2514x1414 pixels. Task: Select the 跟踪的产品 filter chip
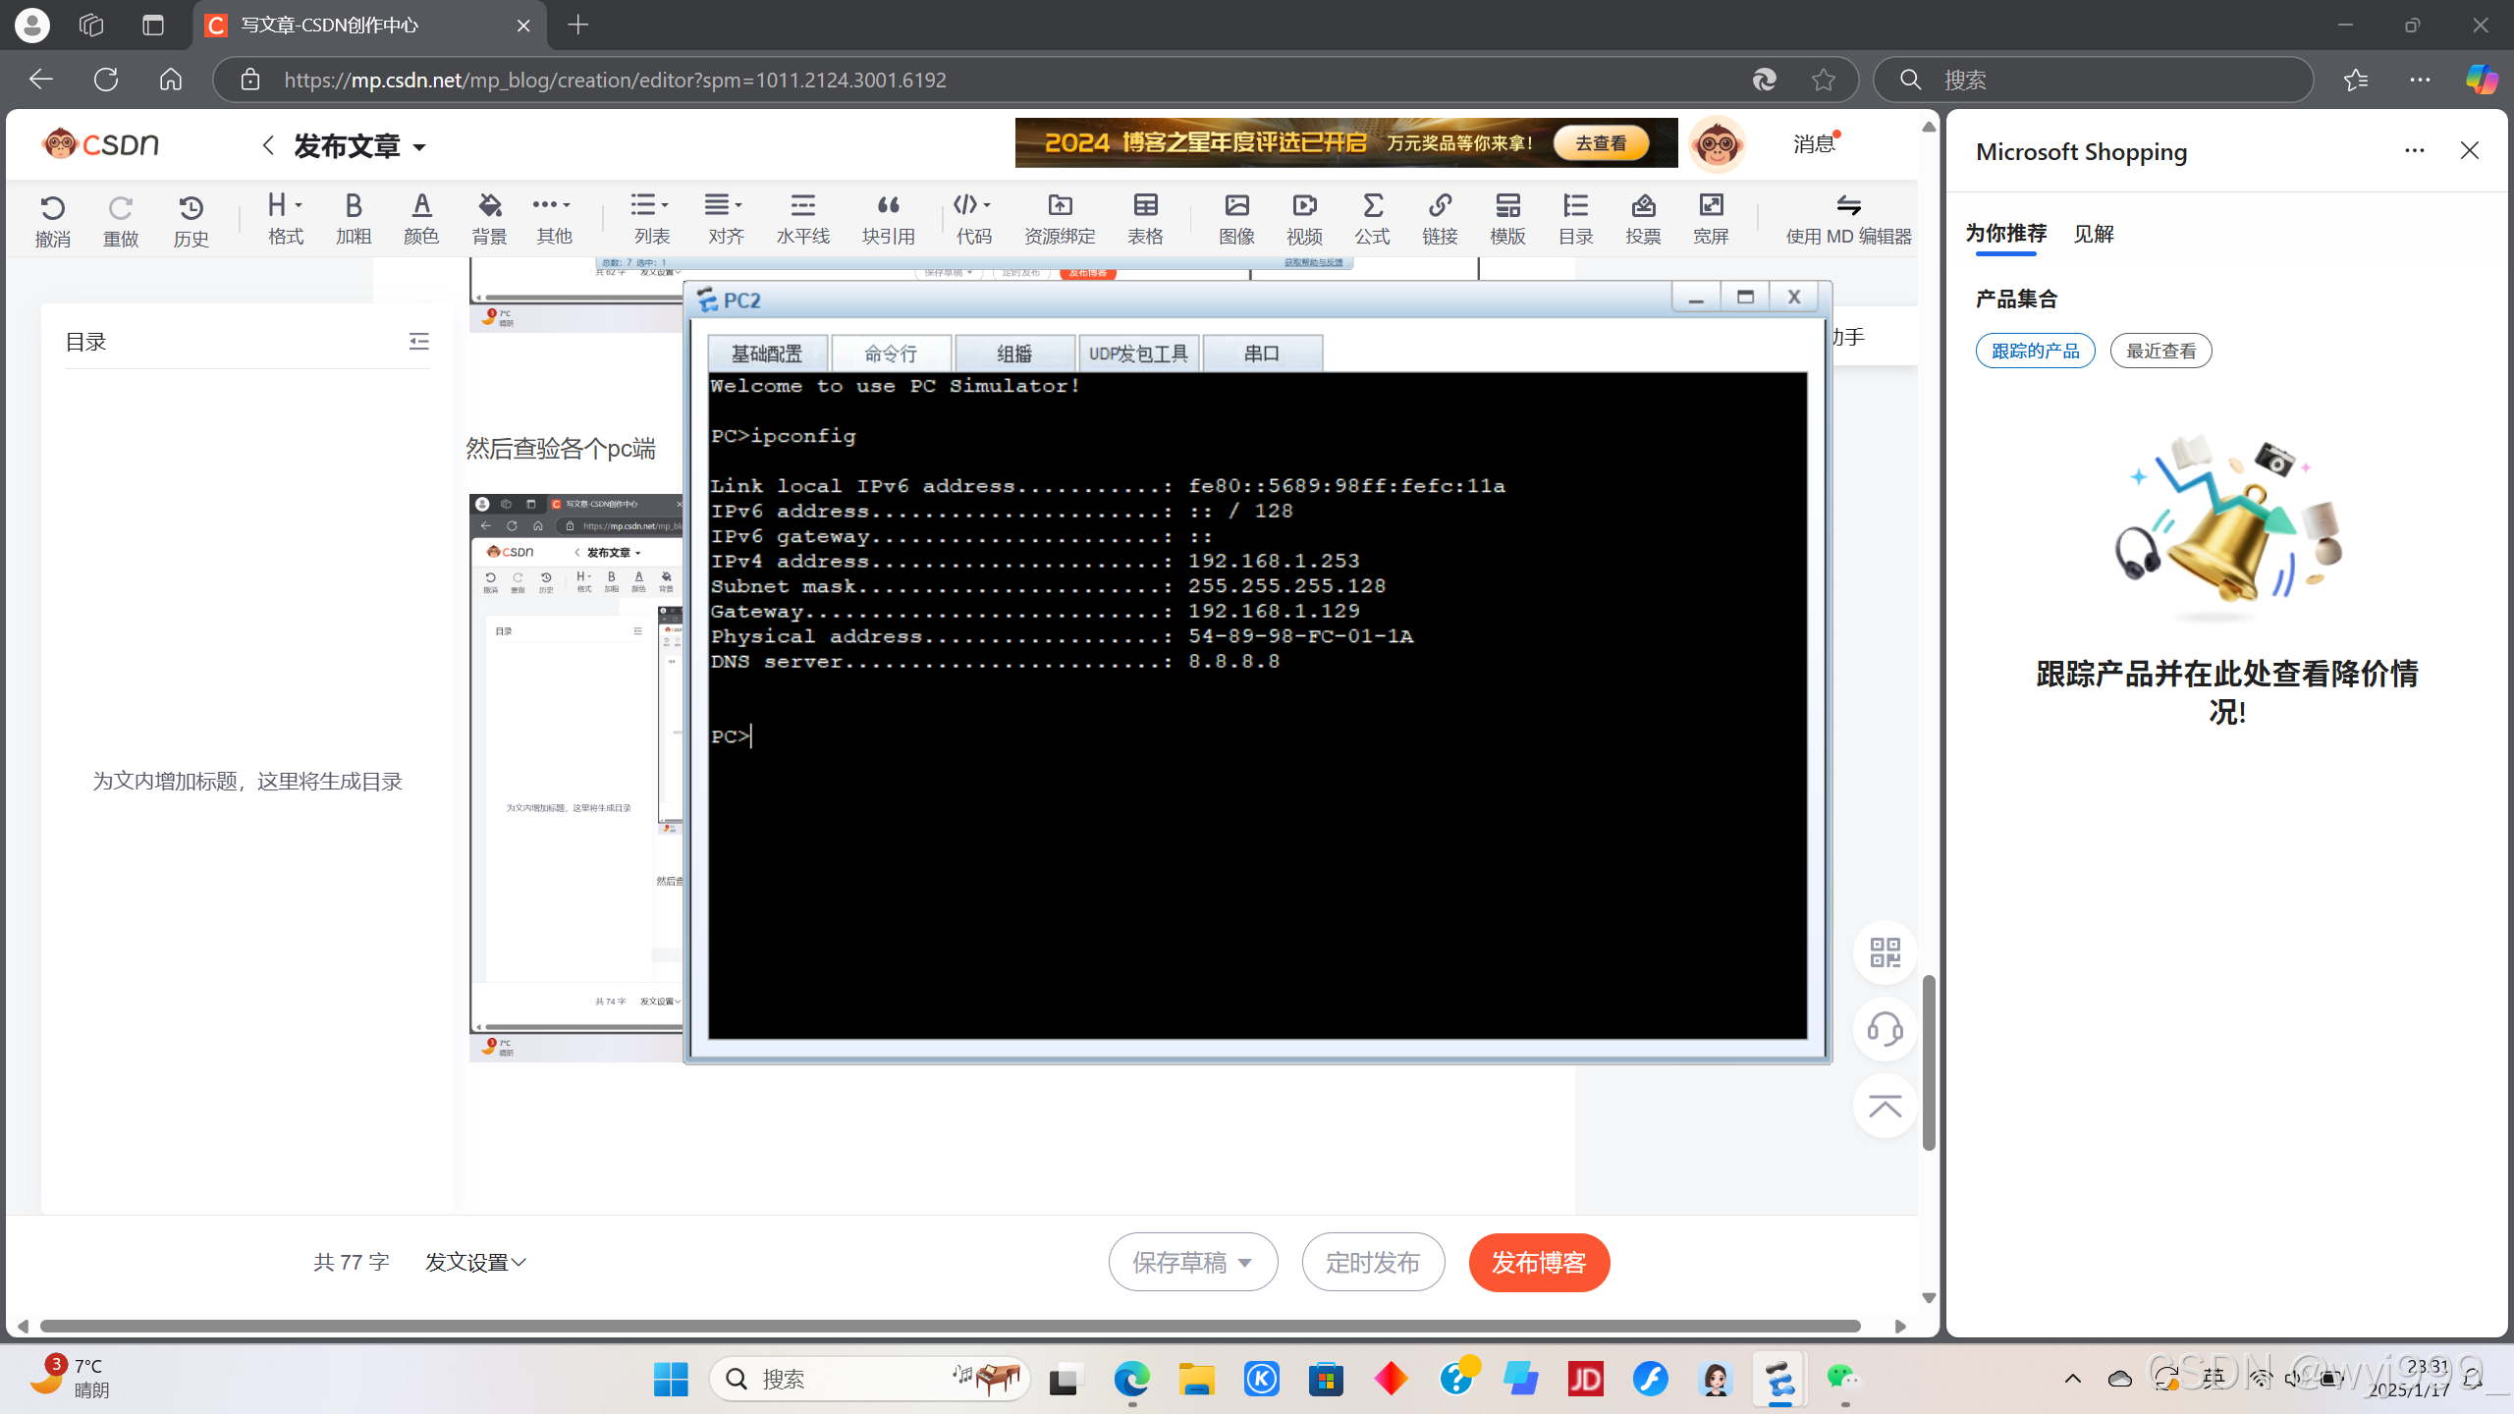(x=2035, y=351)
